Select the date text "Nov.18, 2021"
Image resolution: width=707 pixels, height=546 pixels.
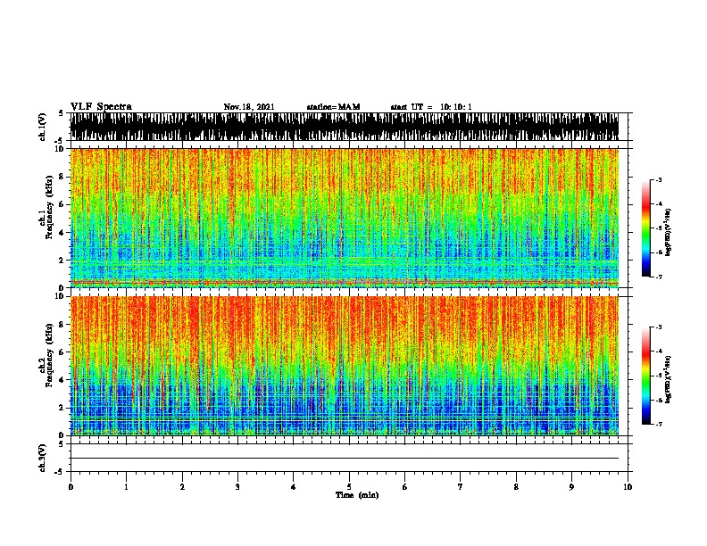249,107
